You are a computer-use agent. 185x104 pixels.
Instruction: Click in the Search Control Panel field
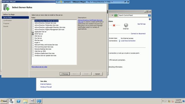tap(133, 15)
